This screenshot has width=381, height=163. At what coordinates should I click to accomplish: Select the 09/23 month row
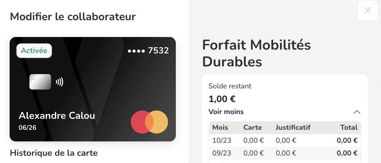pyautogui.click(x=220, y=153)
